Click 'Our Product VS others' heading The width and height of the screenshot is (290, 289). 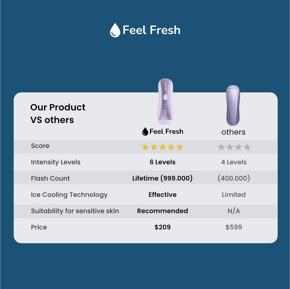(58, 113)
